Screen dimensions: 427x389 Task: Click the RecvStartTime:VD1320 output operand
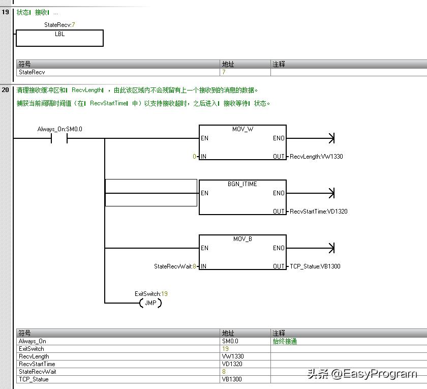tap(319, 212)
